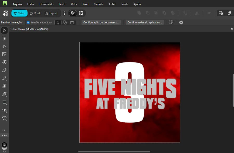Select the Pencil tool
The height and width of the screenshot is (153, 234).
point(4,78)
